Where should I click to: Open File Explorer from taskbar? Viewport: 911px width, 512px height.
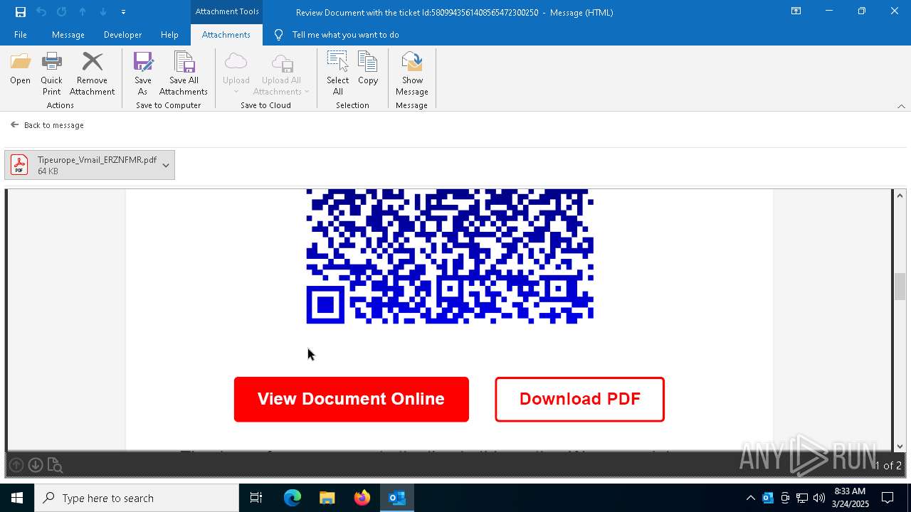pos(327,498)
